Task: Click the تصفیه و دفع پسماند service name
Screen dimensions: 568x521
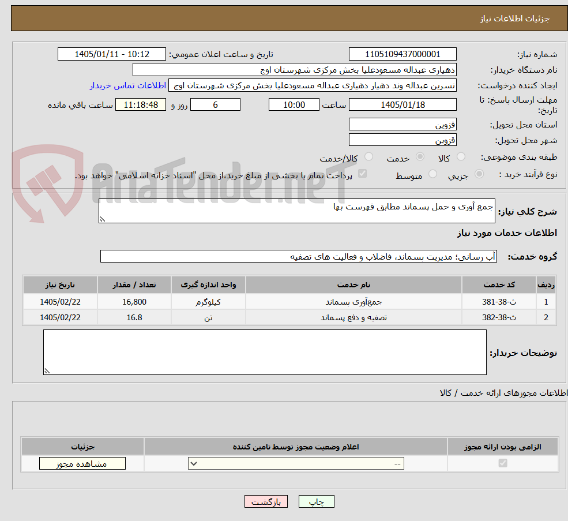Action: [x=353, y=317]
